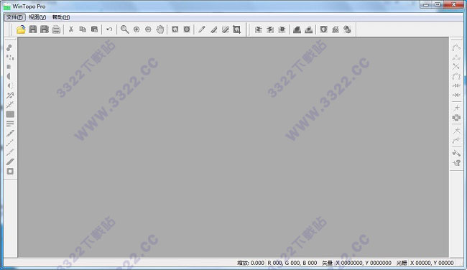
Task: Click the solid thick diagonal line icon
Action: (10, 162)
